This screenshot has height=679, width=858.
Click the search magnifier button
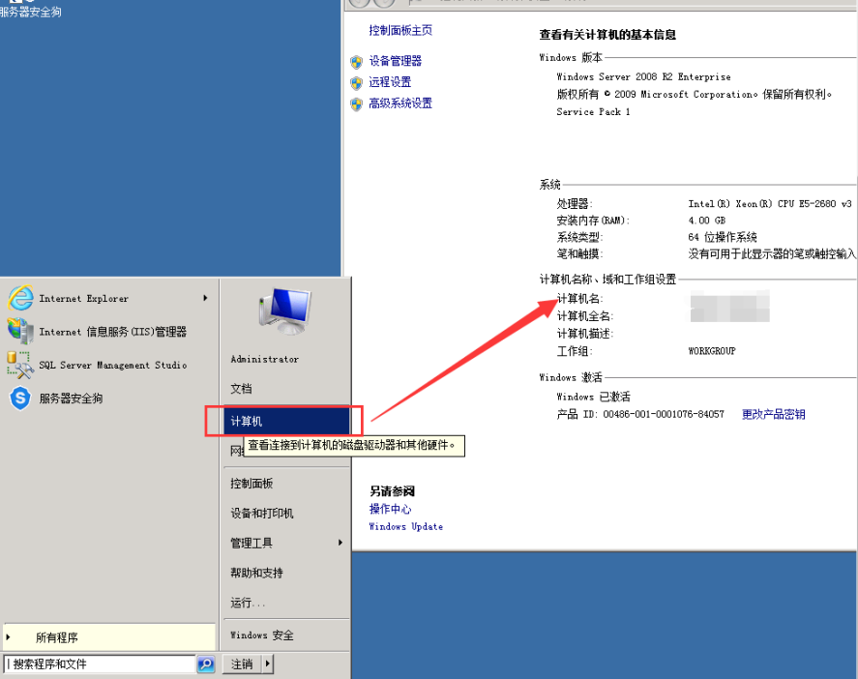(206, 664)
